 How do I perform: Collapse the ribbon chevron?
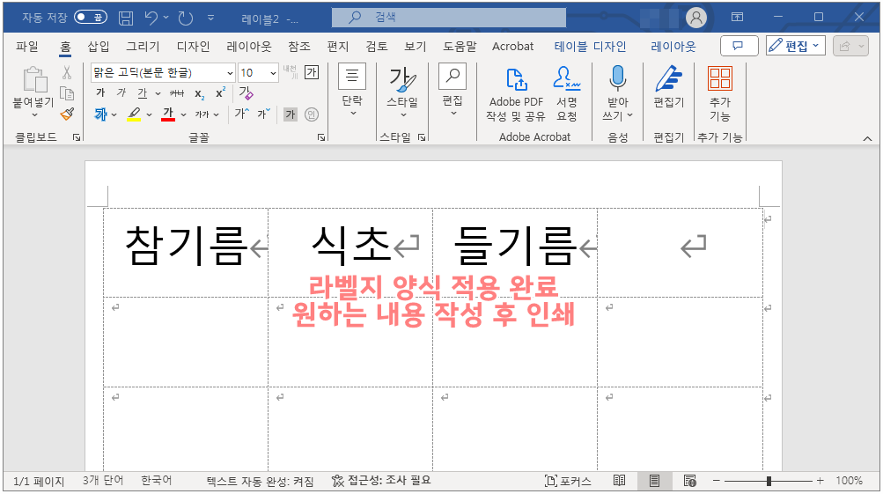click(x=867, y=138)
